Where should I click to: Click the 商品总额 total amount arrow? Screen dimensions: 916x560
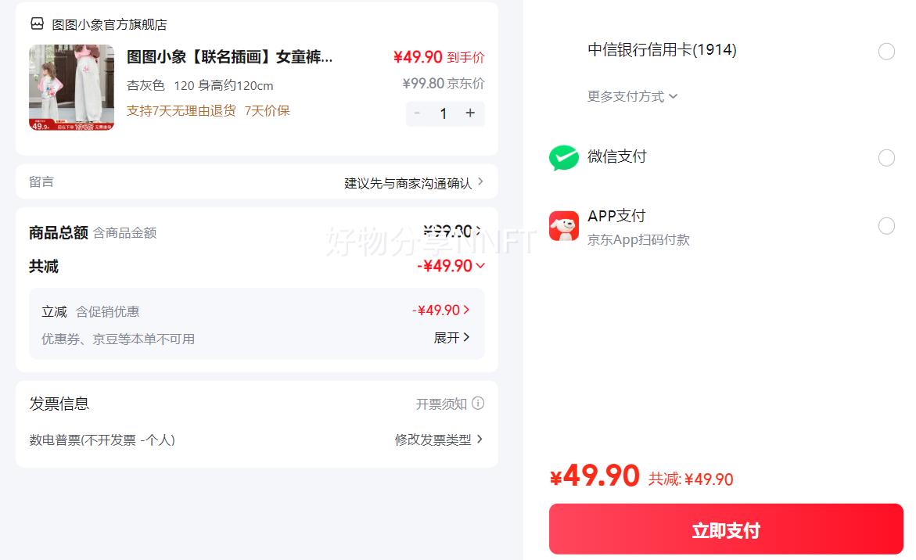tap(479, 232)
